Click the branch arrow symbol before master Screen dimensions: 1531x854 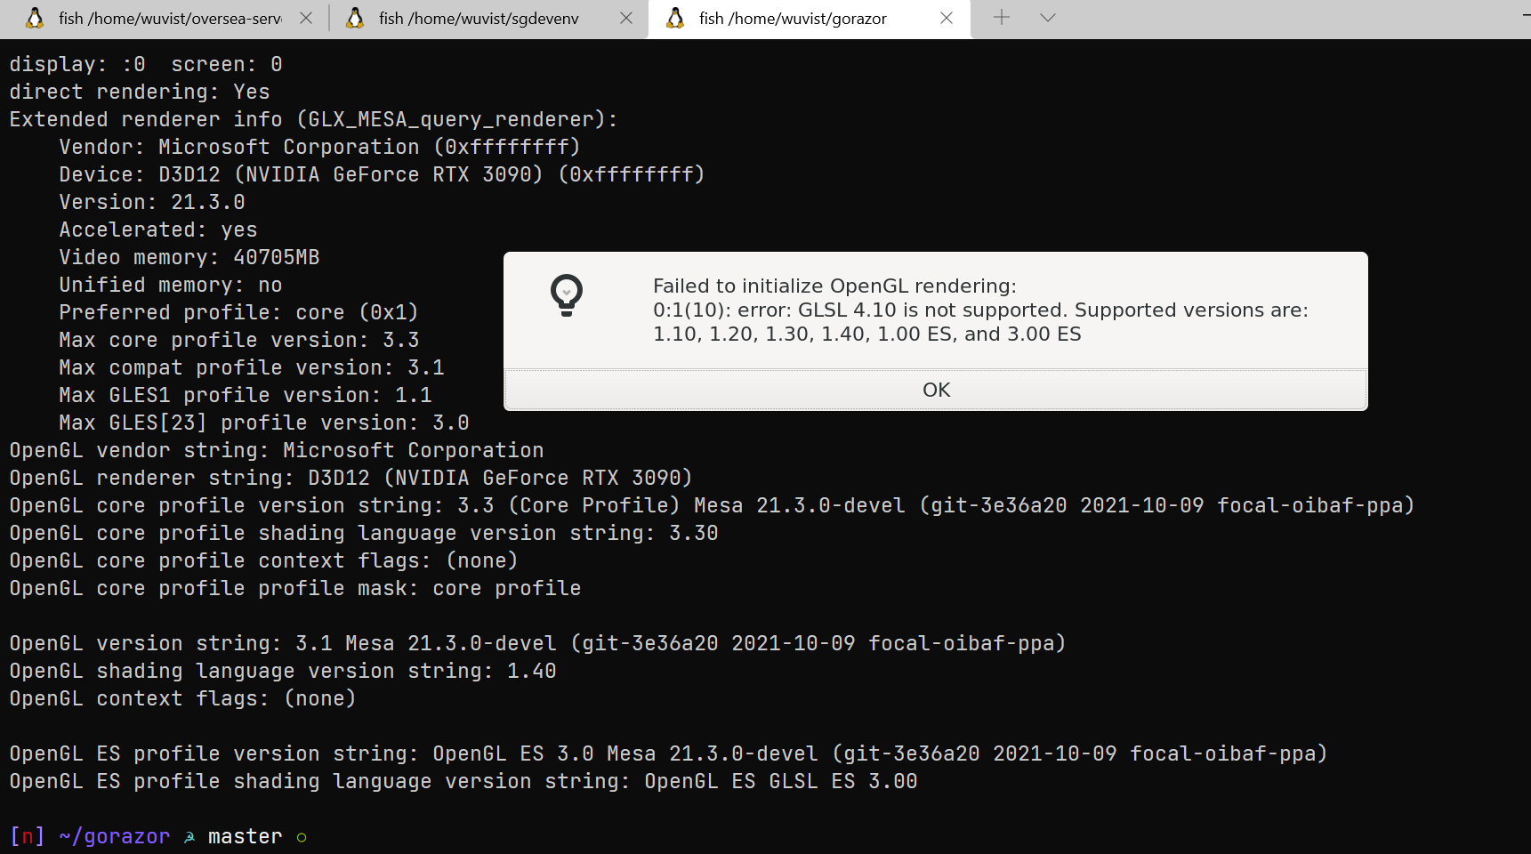coord(189,836)
